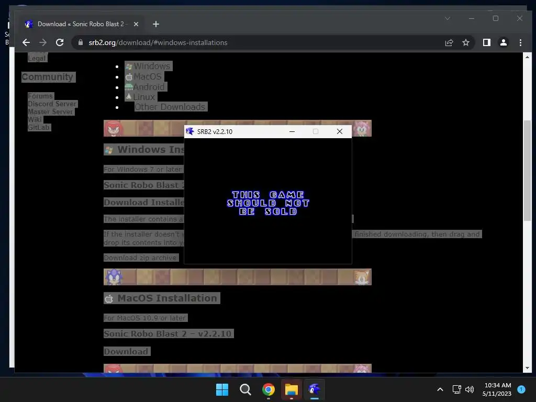Open the notification center badge
Screen dimensions: 536x402
pyautogui.click(x=521, y=389)
